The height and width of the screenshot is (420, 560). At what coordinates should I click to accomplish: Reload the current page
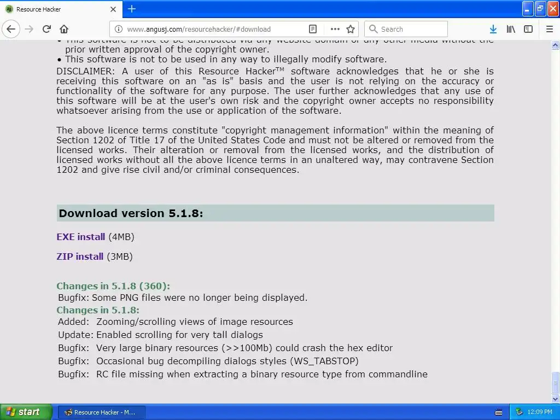[46, 29]
